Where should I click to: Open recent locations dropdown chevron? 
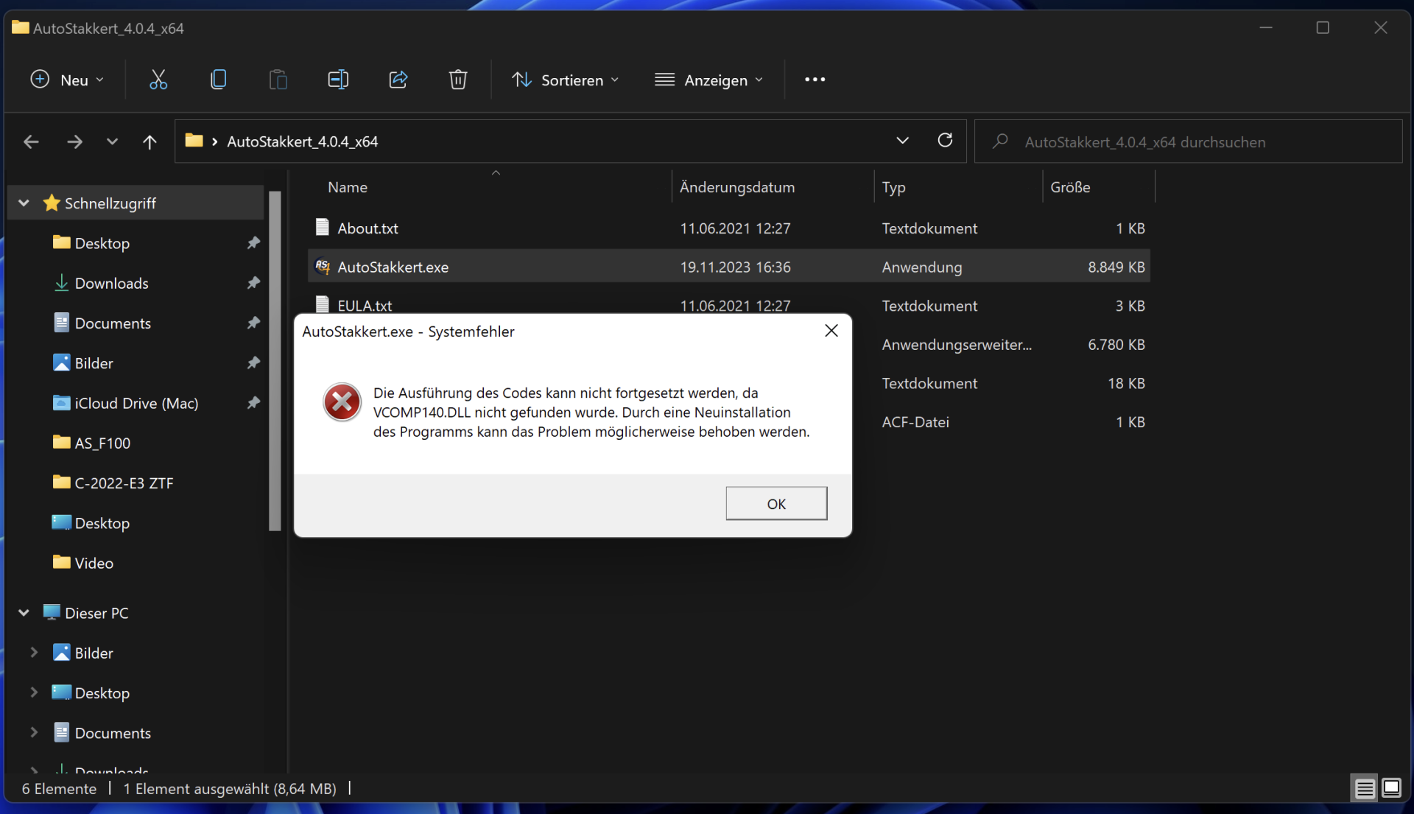click(112, 141)
